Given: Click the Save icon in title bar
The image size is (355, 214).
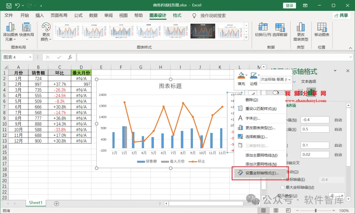Looking at the screenshot, I should (x=9, y=6).
